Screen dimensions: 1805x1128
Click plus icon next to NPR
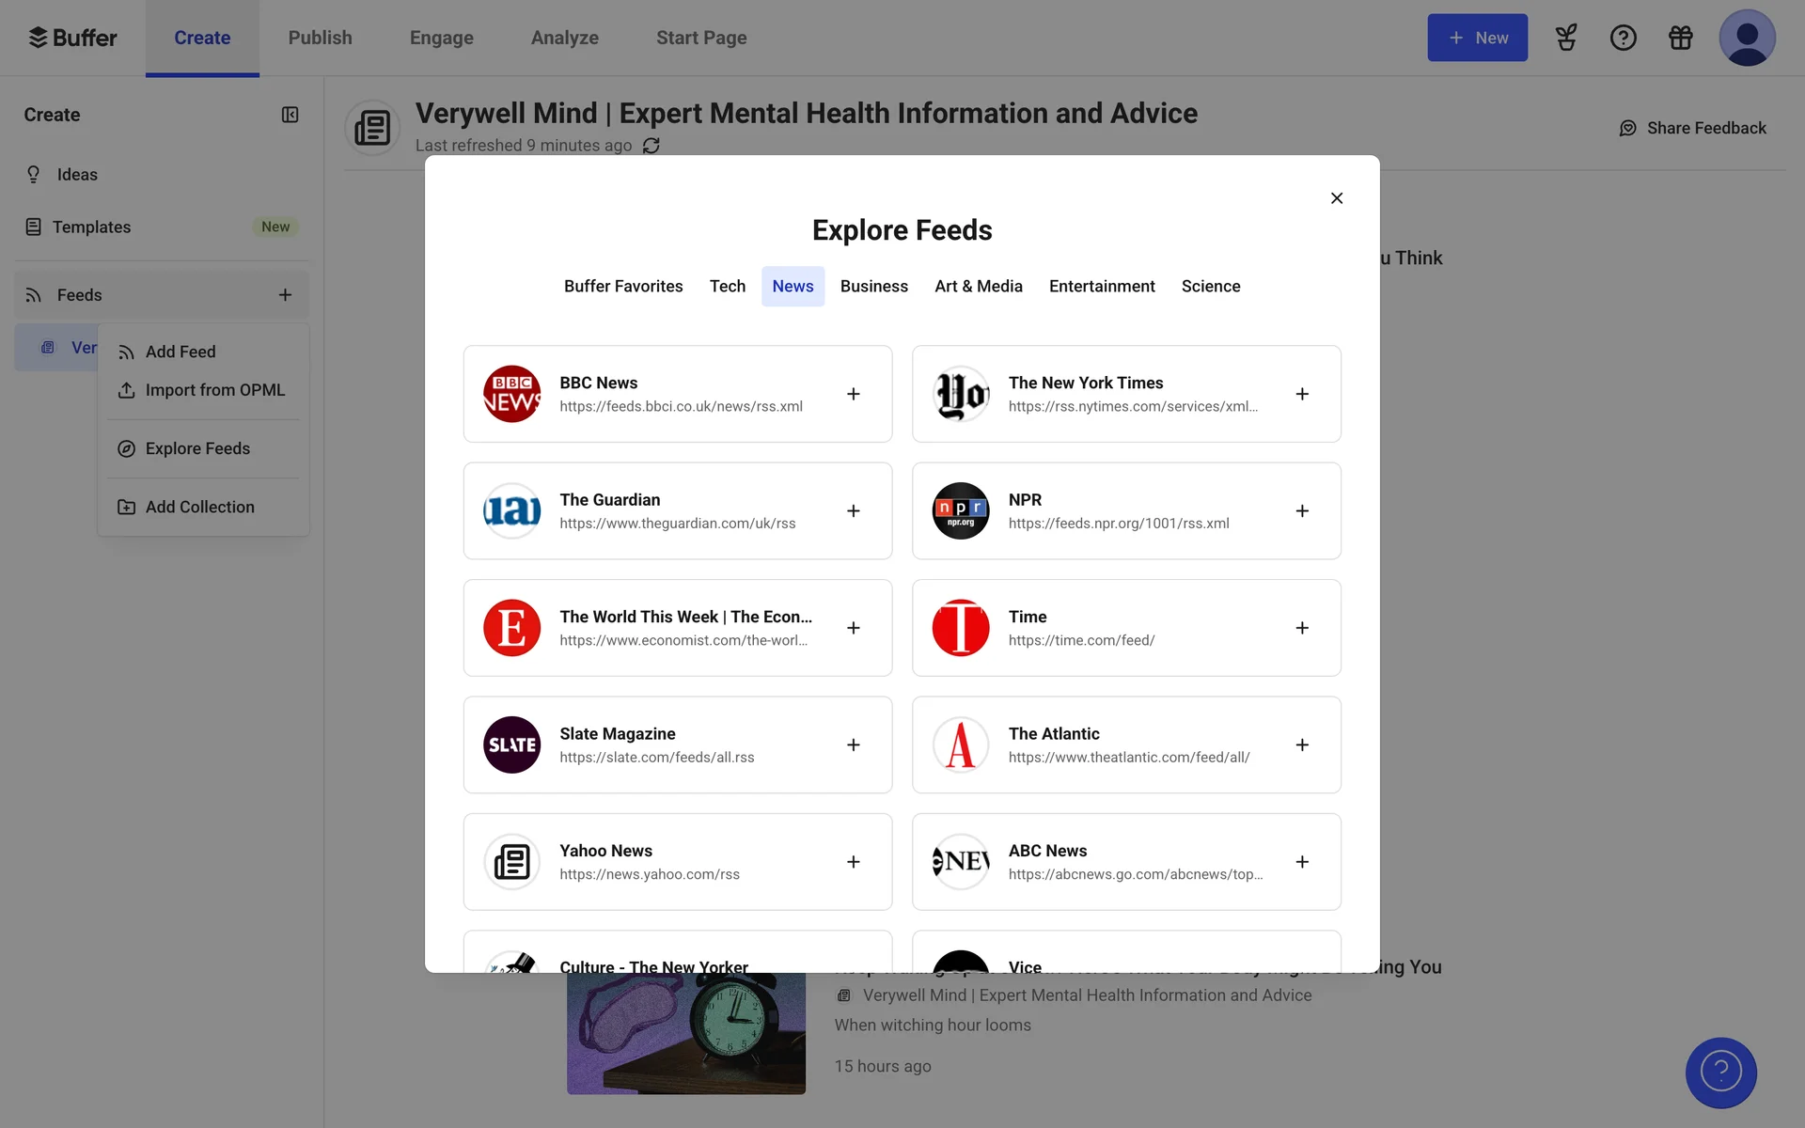coord(1302,510)
